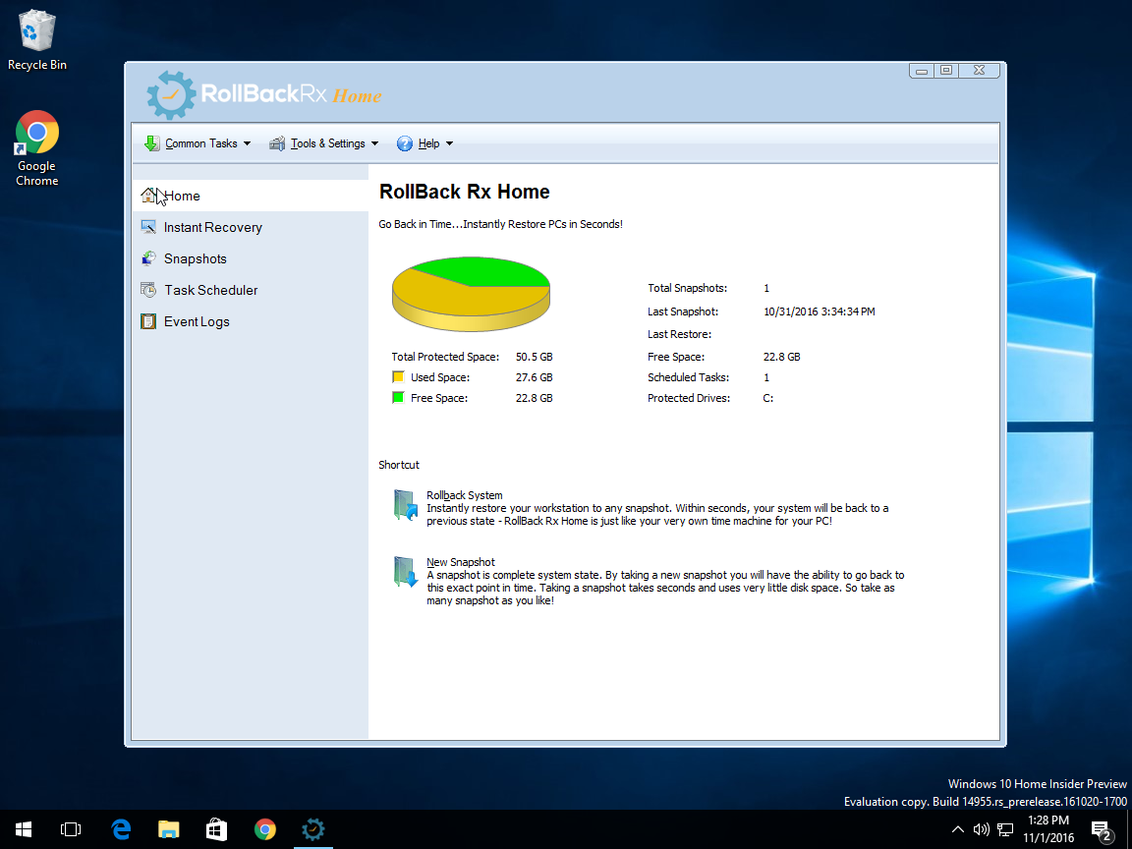The height and width of the screenshot is (849, 1132).
Task: Expand the Help dropdown arrow
Action: 449,143
